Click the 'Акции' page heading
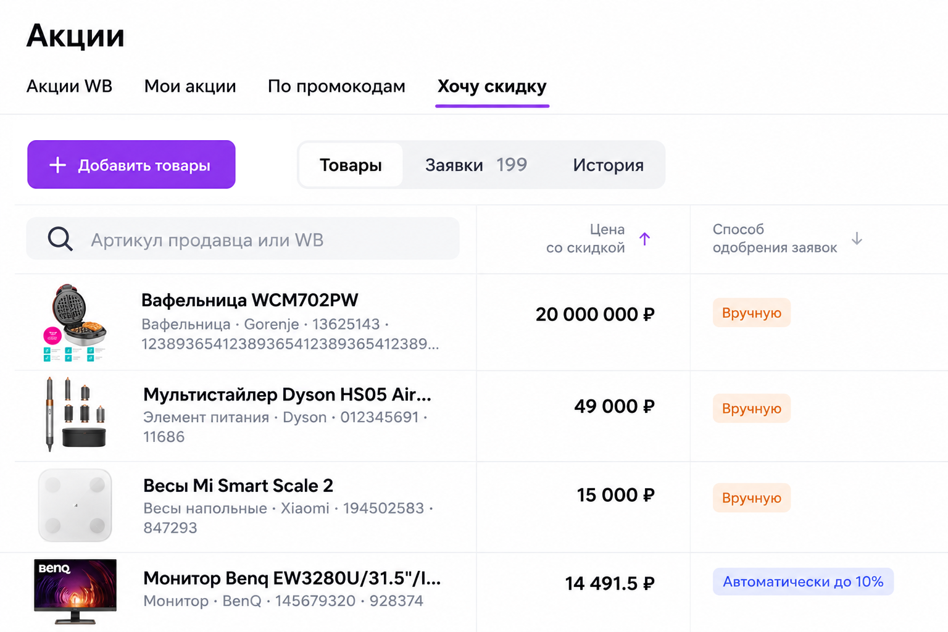 (x=75, y=35)
